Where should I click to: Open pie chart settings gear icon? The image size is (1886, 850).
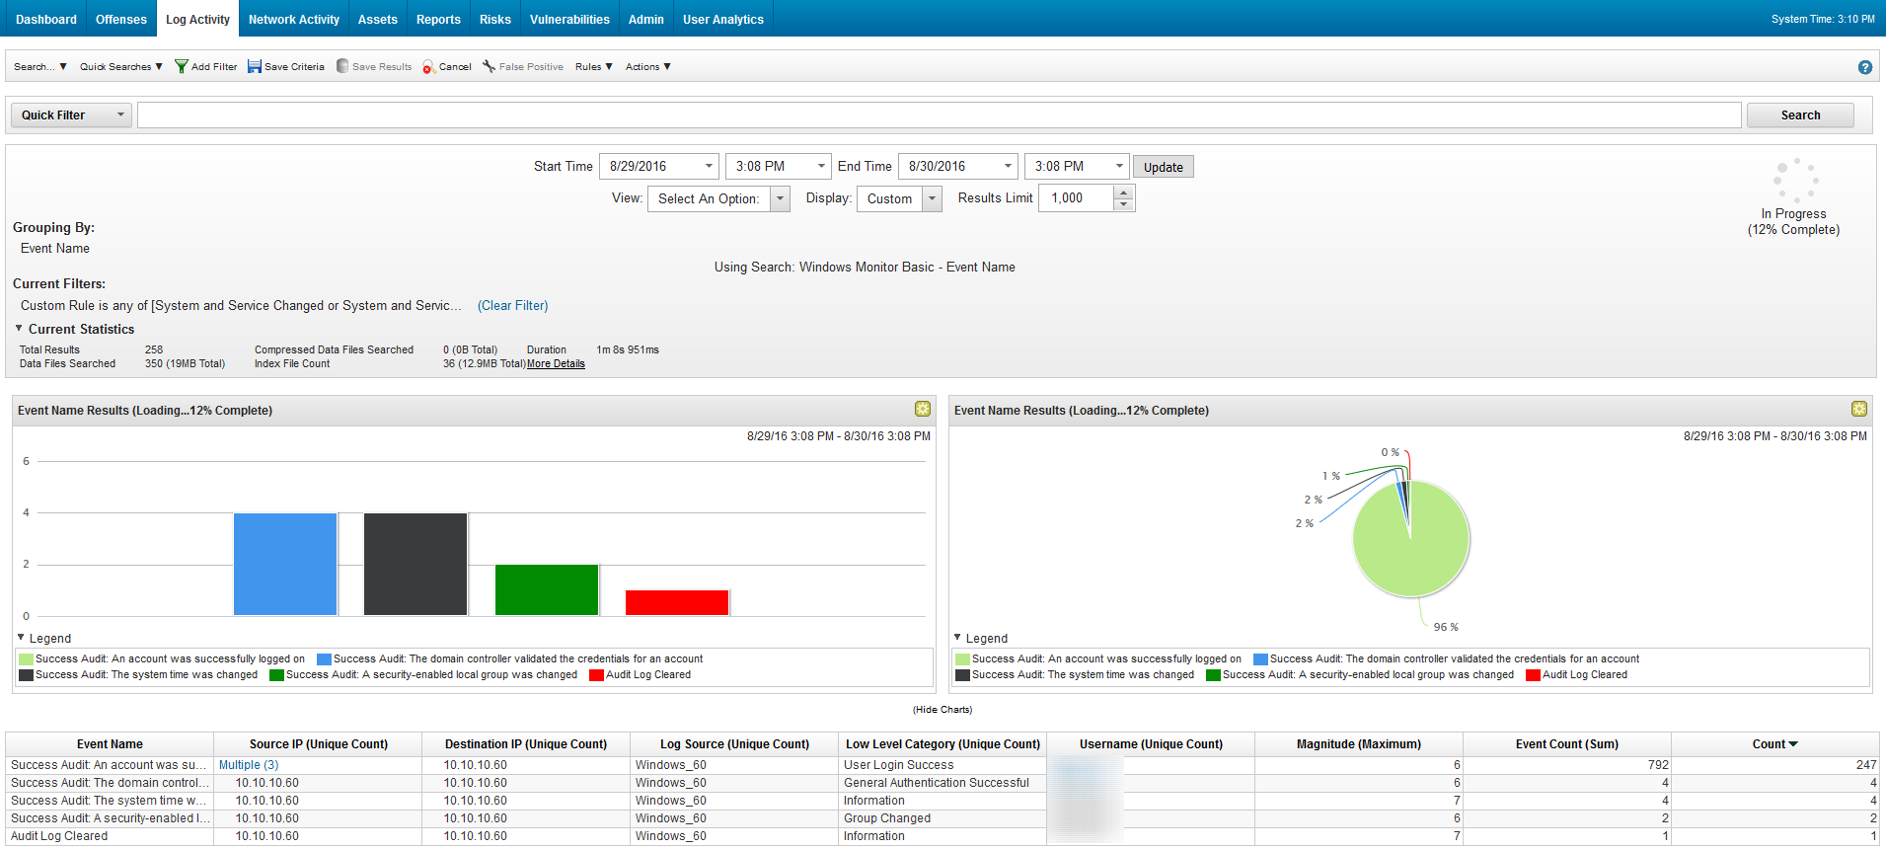pos(1858,409)
